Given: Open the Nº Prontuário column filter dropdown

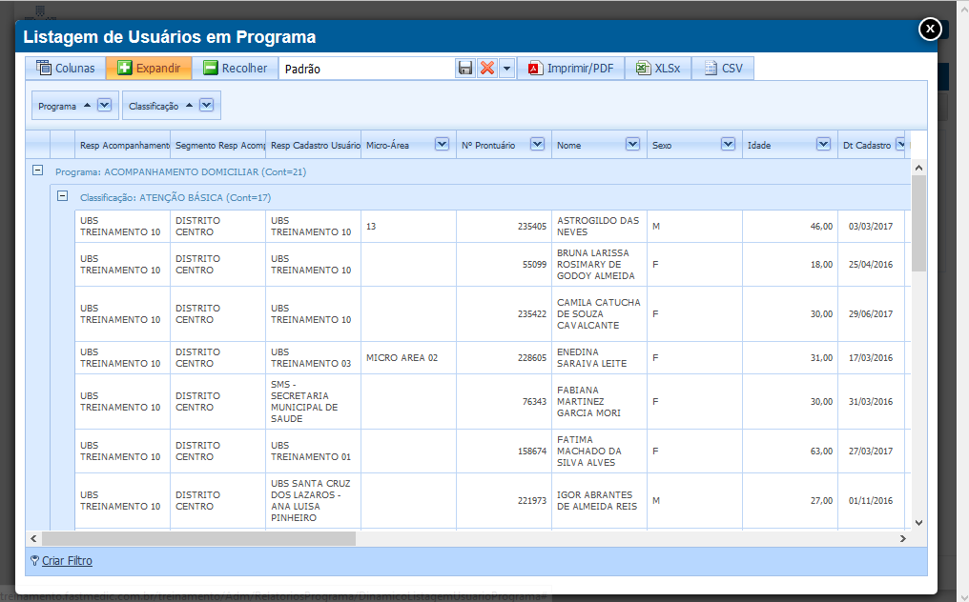Looking at the screenshot, I should click(537, 144).
